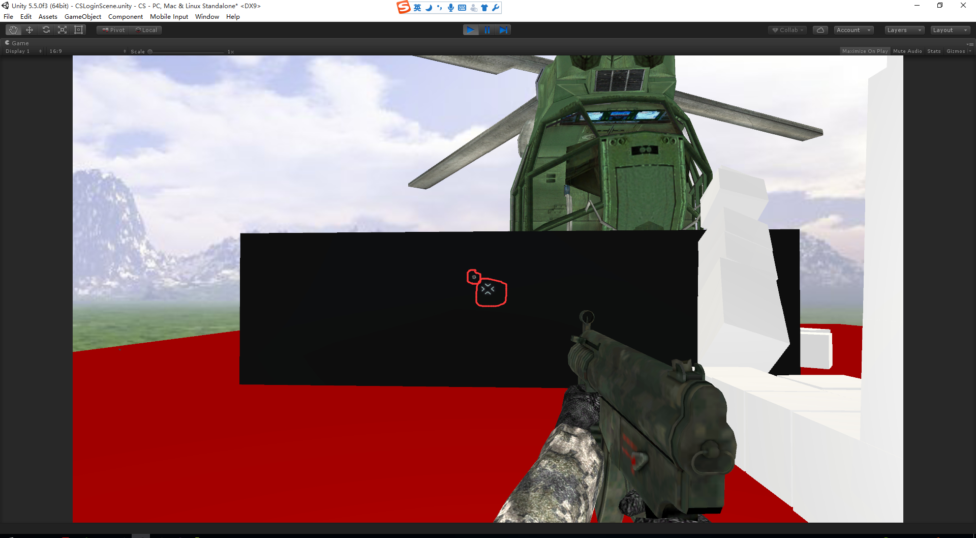
Task: Open the Game panel options menu
Action: 970,44
